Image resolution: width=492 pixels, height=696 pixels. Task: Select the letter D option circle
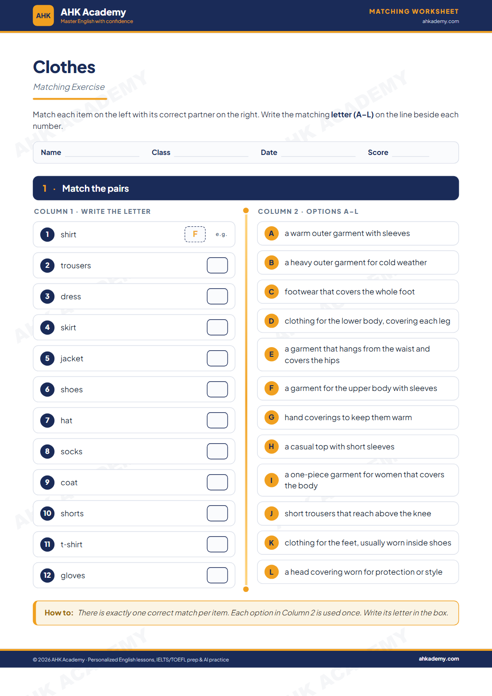tap(271, 321)
